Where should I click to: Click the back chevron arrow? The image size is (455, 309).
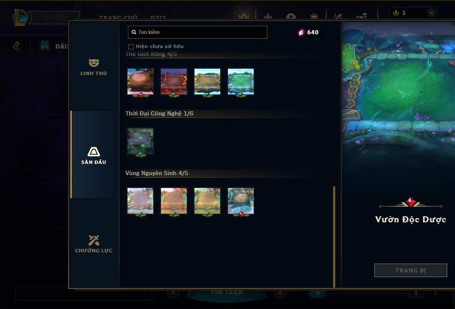(x=16, y=46)
